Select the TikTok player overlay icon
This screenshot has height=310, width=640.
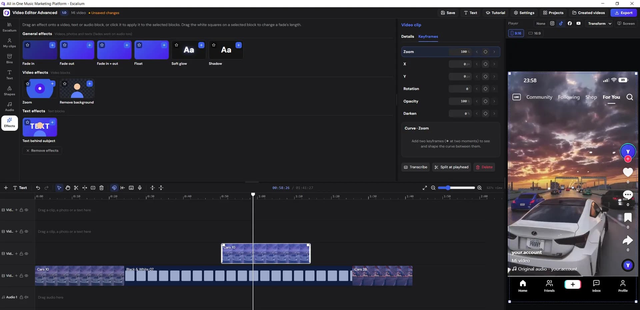click(x=561, y=23)
